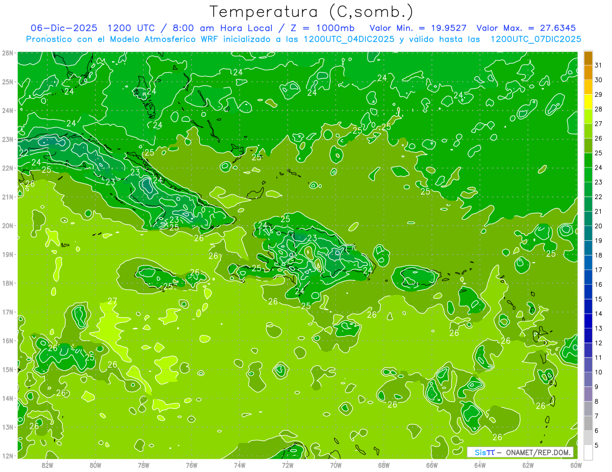
Task: Click the 14N latitude axis label
Action: click(x=7, y=398)
